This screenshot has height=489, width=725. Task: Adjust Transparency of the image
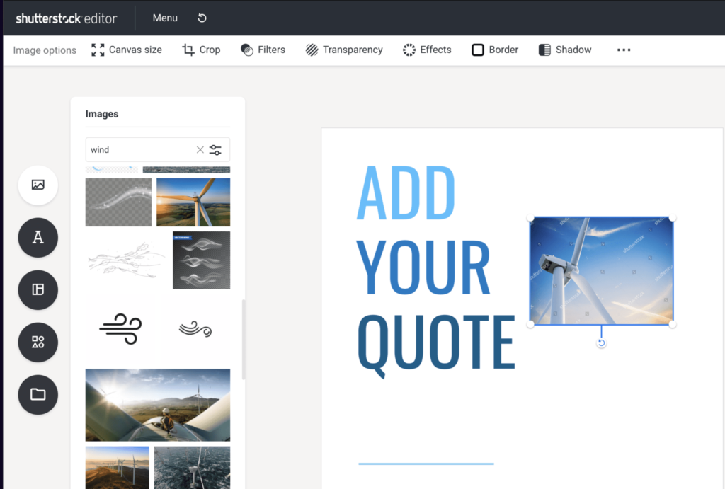tap(344, 50)
